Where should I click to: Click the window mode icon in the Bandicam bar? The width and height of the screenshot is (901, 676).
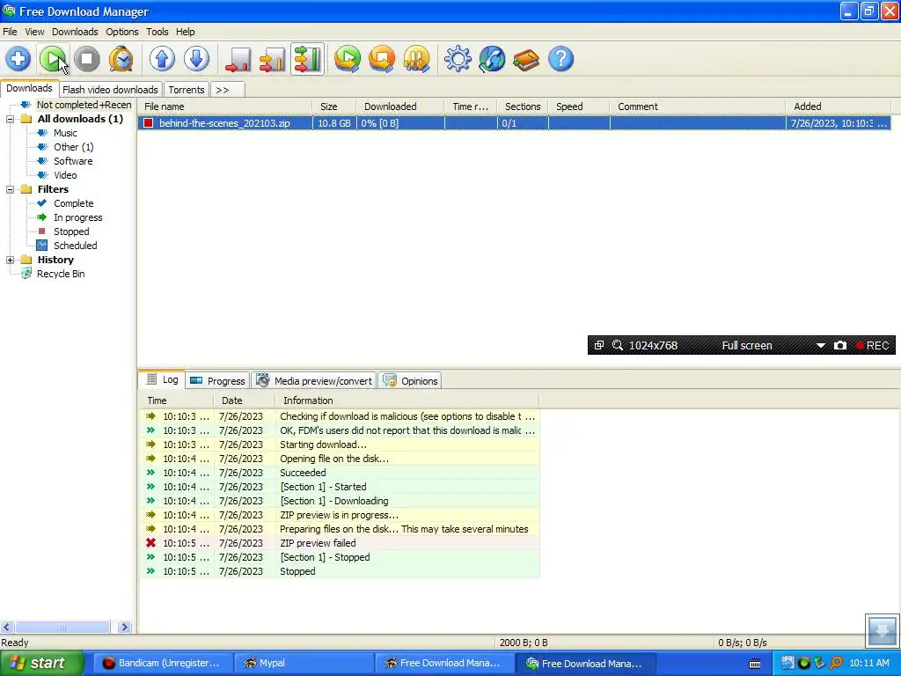pyautogui.click(x=598, y=345)
